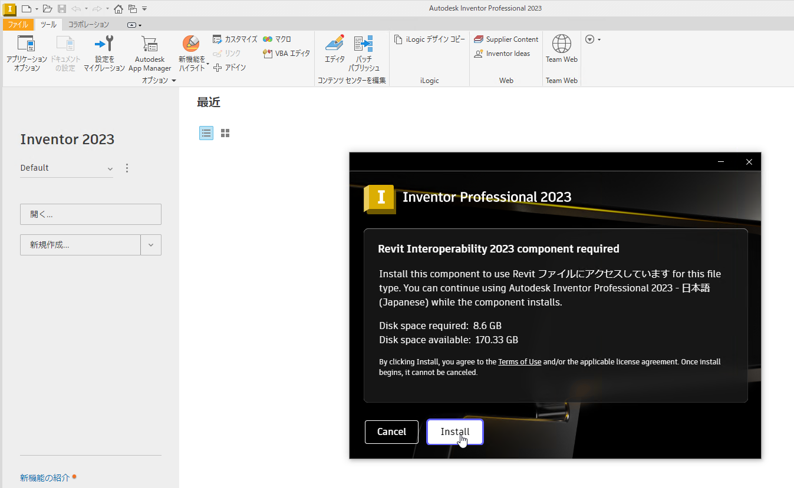794x488 pixels.
Task: Switch recent files to list view
Action: [x=206, y=133]
